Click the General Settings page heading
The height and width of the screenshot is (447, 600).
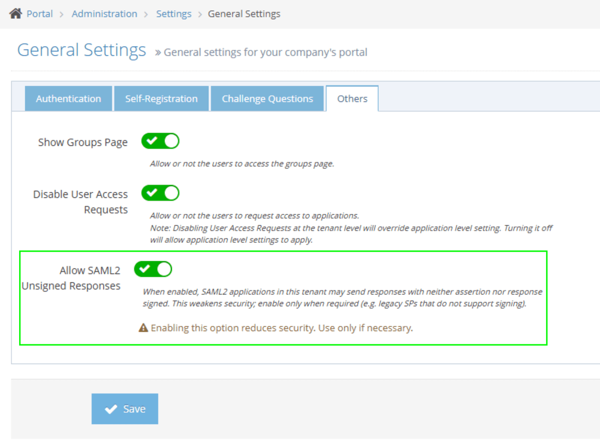tap(81, 50)
